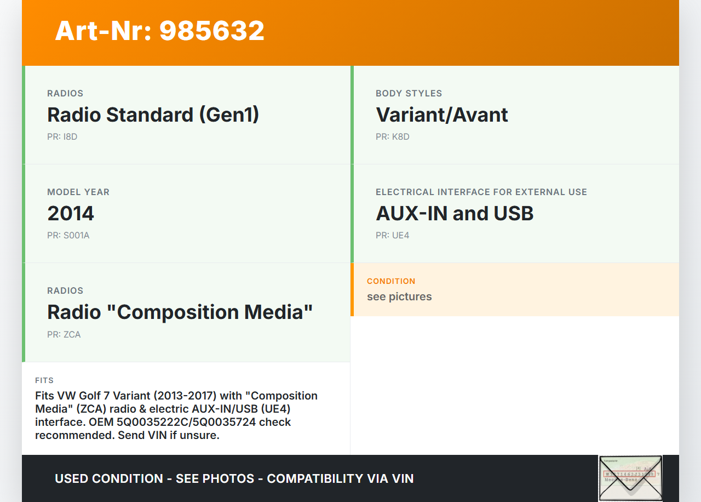Click the FITS section heading
Image resolution: width=701 pixels, height=502 pixels.
[44, 380]
